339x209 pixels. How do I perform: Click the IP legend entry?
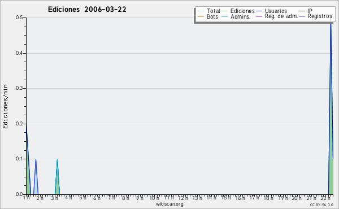point(306,11)
